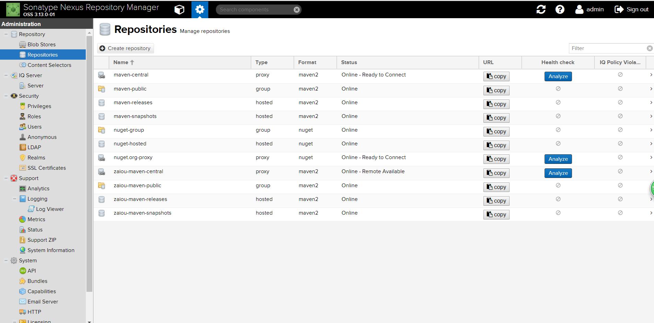Sort repositories by the Type column
The height and width of the screenshot is (323, 654).
point(272,62)
